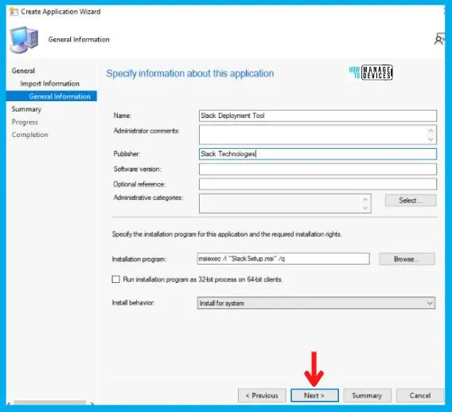
Task: Select General step in wizard sidebar
Action: [23, 71]
